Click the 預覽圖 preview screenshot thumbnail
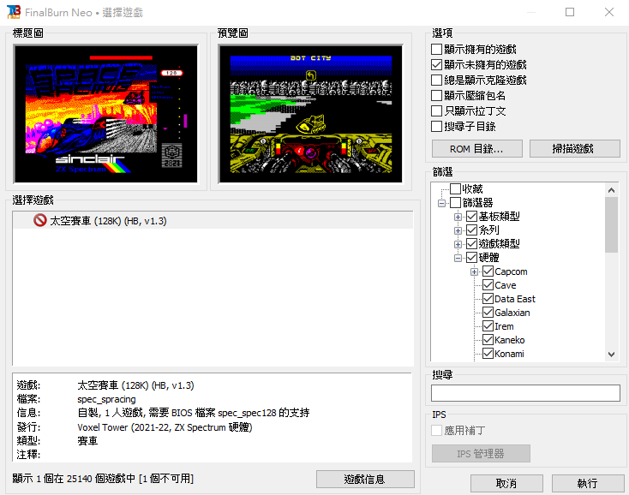Screen dimensions: 629x495 311,113
